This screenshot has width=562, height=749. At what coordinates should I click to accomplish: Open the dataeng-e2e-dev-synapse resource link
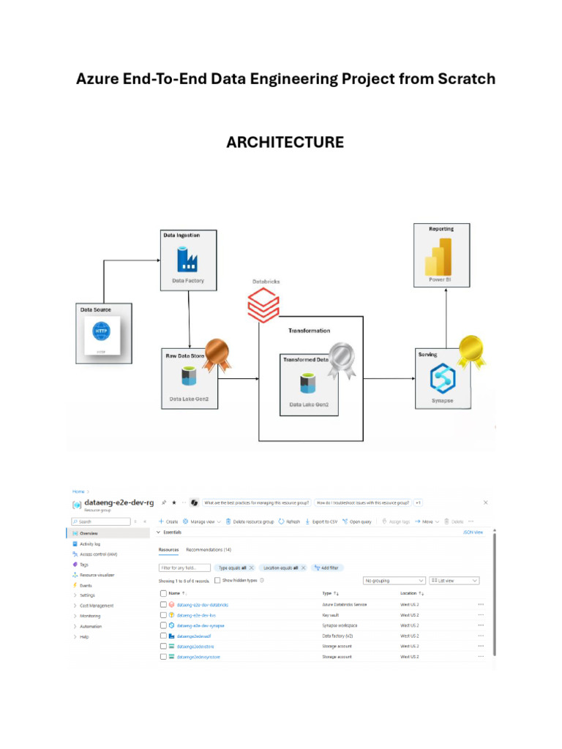(x=201, y=625)
